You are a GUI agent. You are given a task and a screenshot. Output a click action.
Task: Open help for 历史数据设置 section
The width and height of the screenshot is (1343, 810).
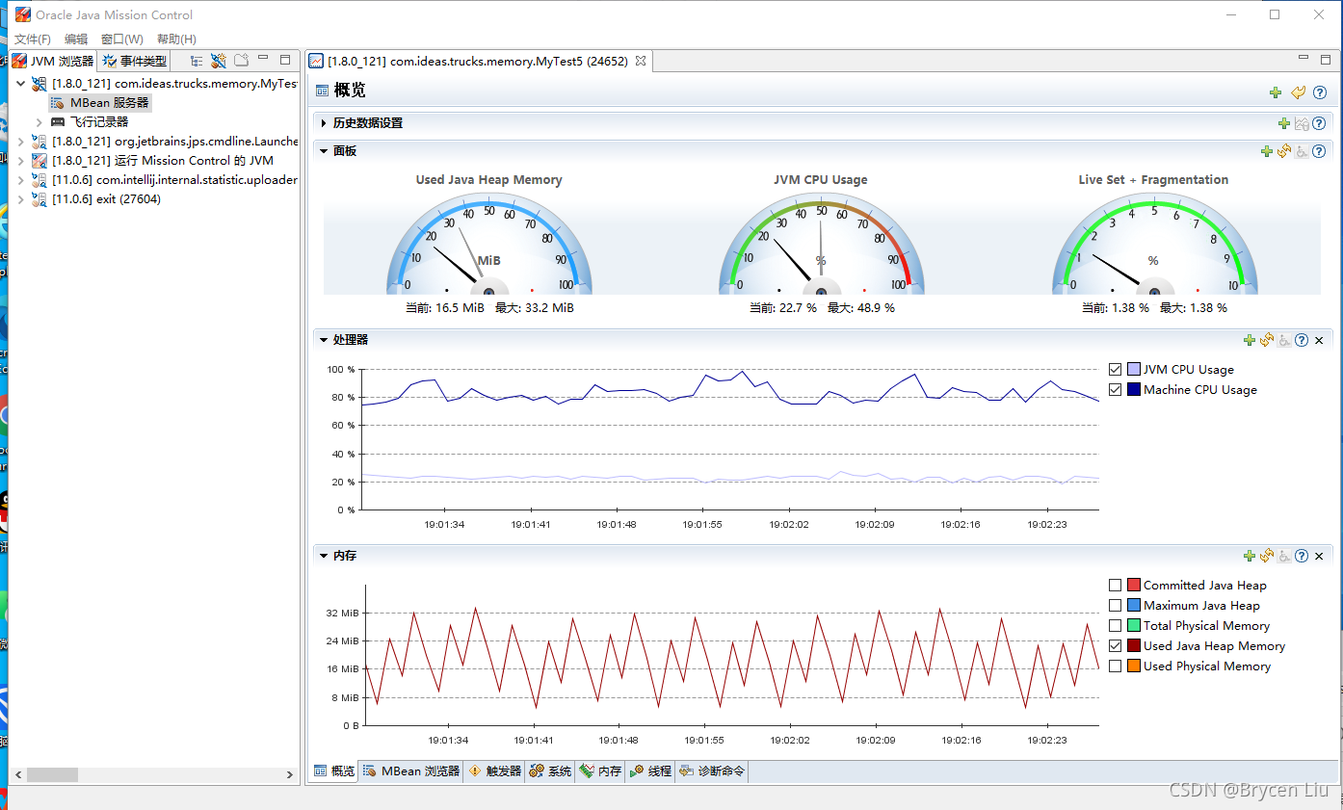(1319, 123)
